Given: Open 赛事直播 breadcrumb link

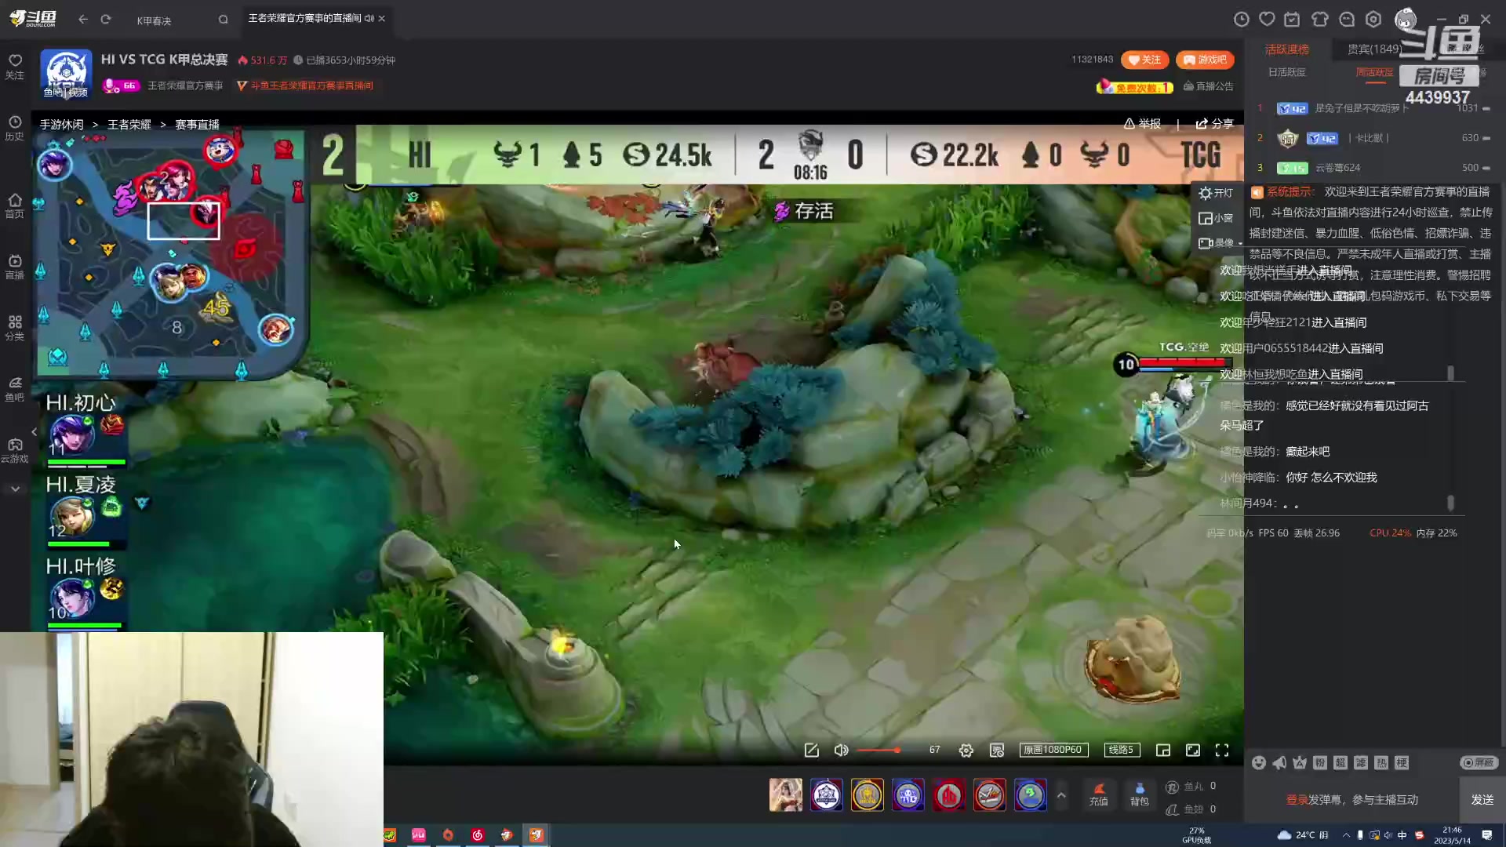Looking at the screenshot, I should (197, 125).
